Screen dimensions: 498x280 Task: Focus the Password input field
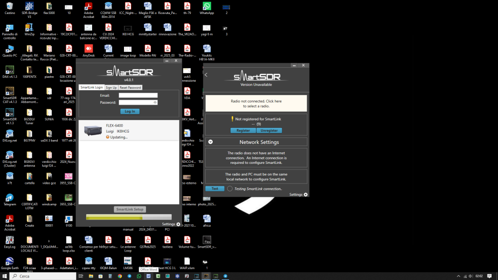[138, 102]
